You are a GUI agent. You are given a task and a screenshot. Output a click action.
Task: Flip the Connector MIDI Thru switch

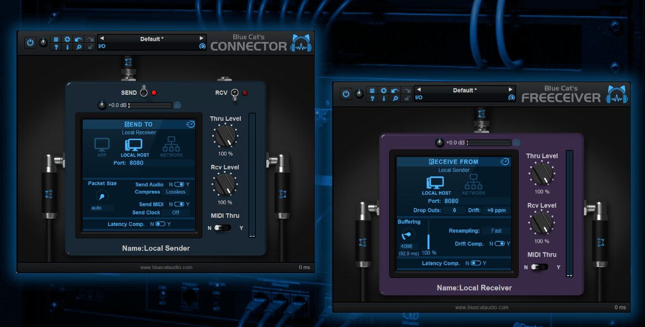[223, 227]
